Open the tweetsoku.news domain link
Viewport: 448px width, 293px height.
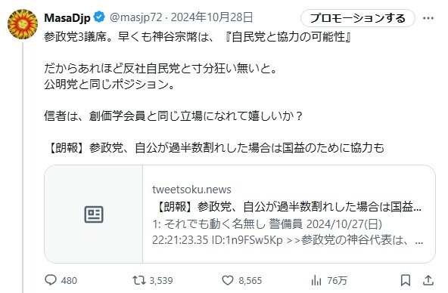click(191, 190)
